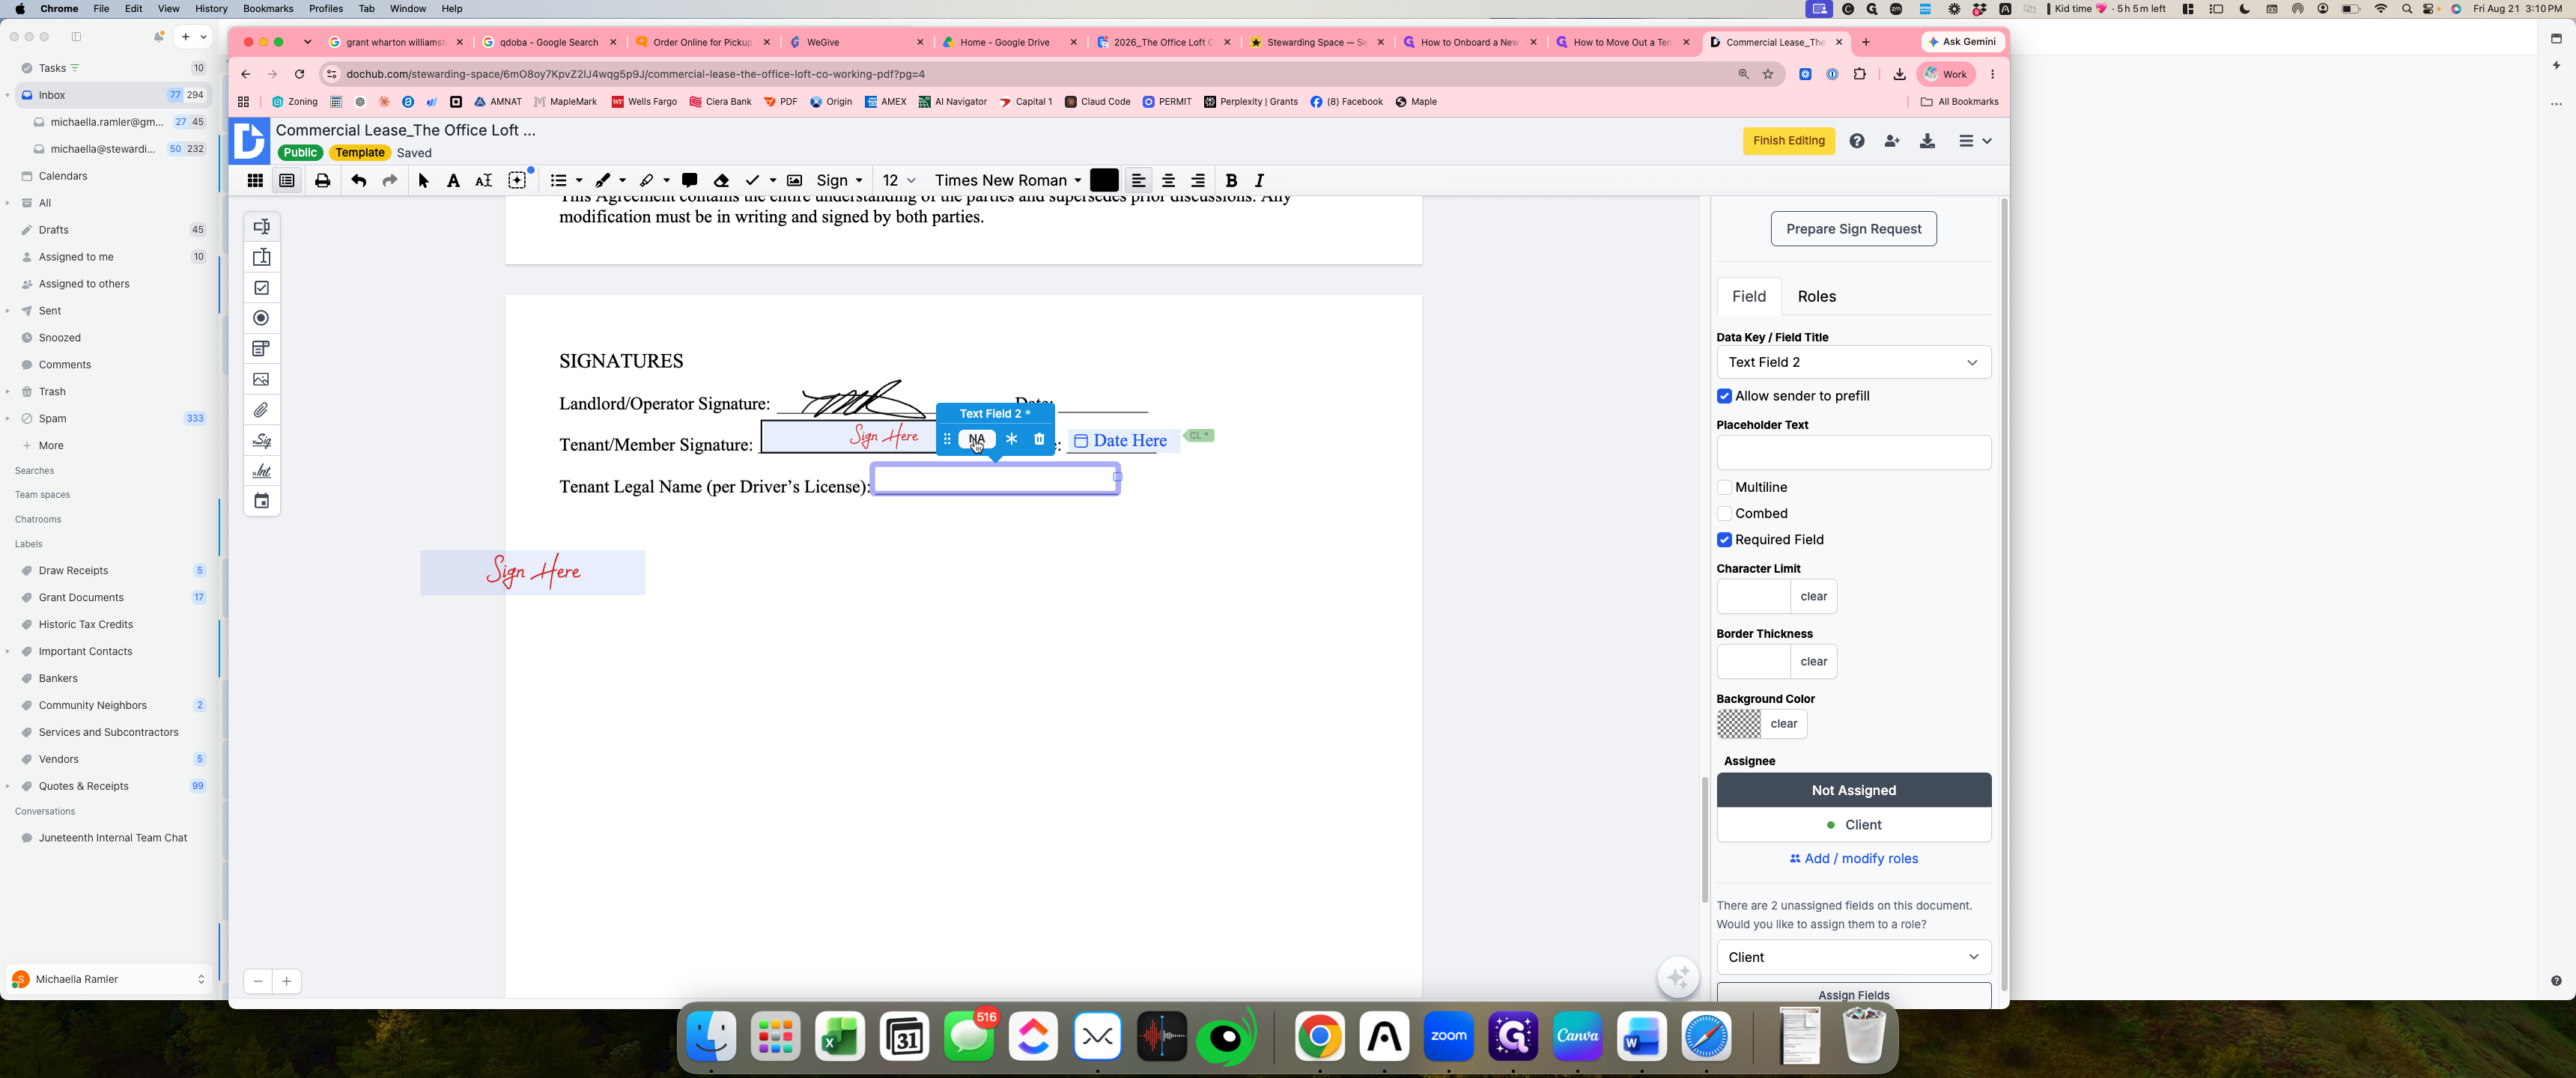Toggle the Required Field checkbox
This screenshot has height=1078, width=2576.
(1724, 539)
